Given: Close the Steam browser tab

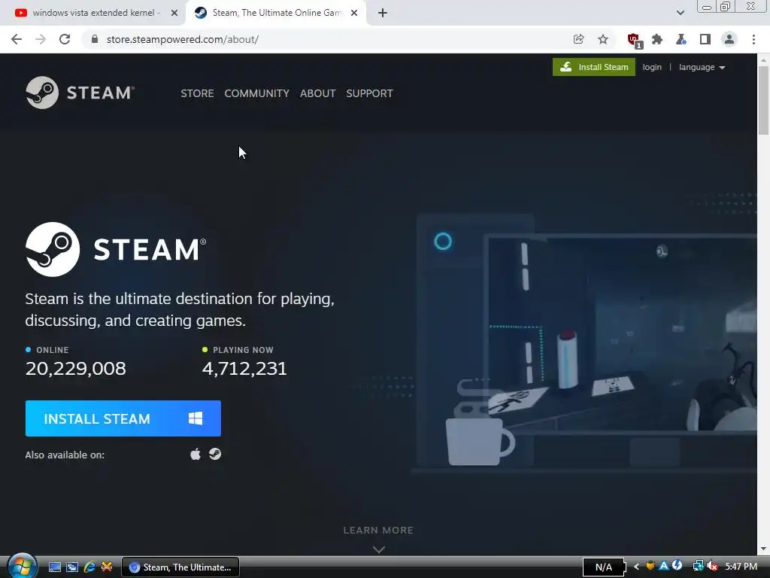Looking at the screenshot, I should (354, 13).
